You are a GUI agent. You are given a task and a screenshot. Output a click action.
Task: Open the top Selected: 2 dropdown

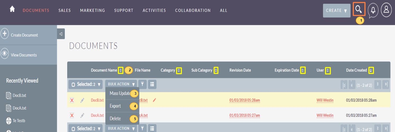[85, 84]
